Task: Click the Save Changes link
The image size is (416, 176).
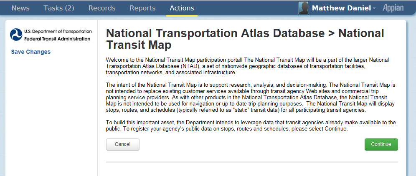Action: pos(31,52)
